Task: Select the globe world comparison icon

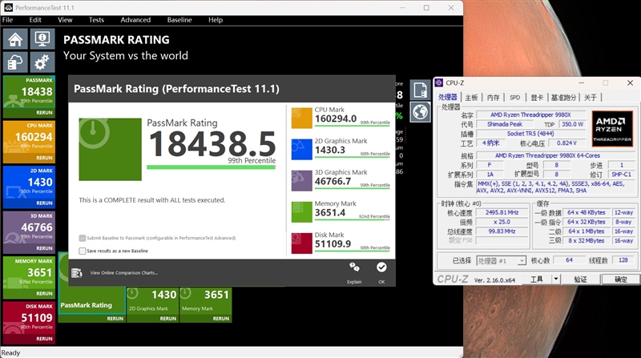Action: click(x=420, y=111)
